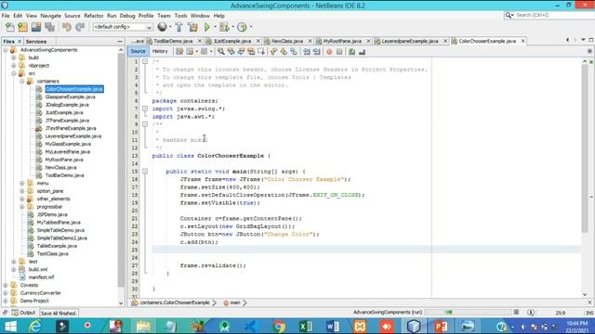Click the Debug Project toolbar icon
Viewport: 595px width, 334px height.
224,27
